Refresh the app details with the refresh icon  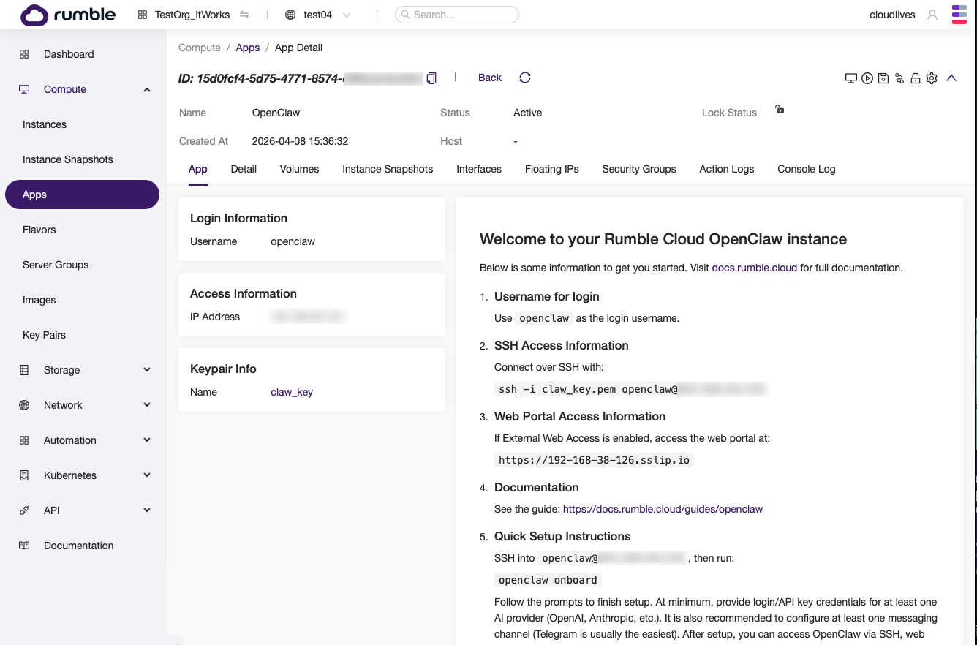click(x=525, y=78)
